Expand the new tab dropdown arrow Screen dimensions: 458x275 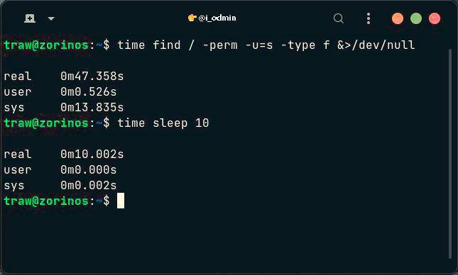51,18
